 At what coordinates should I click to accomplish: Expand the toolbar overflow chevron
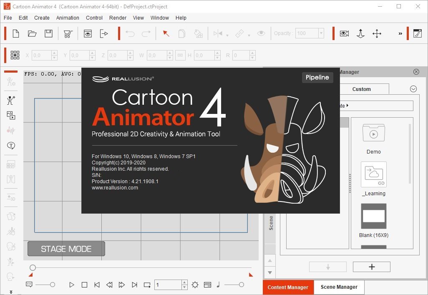pos(400,34)
